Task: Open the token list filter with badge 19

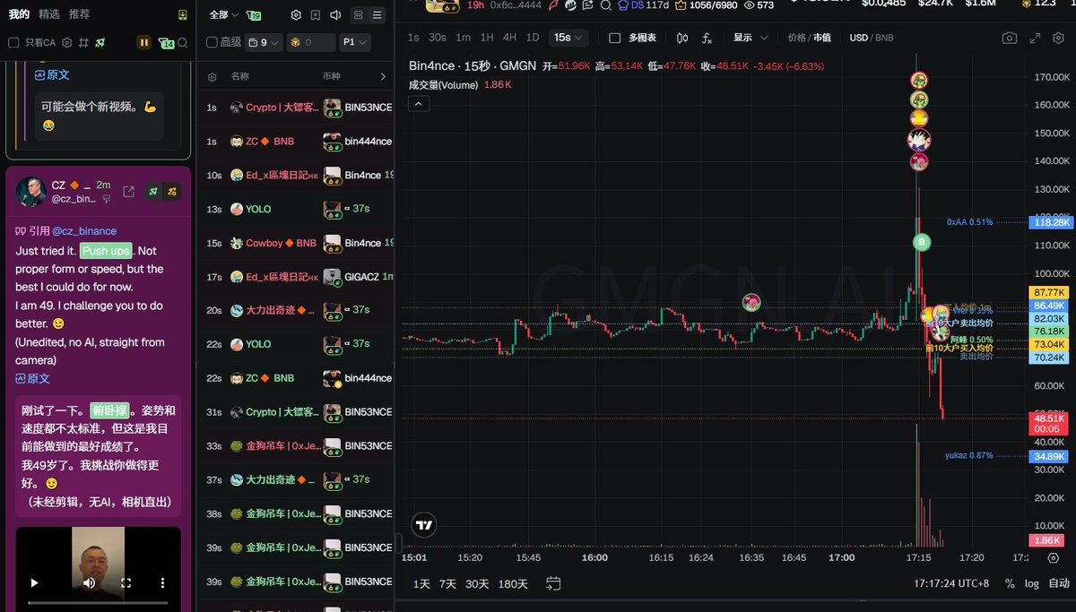Action: tap(254, 15)
